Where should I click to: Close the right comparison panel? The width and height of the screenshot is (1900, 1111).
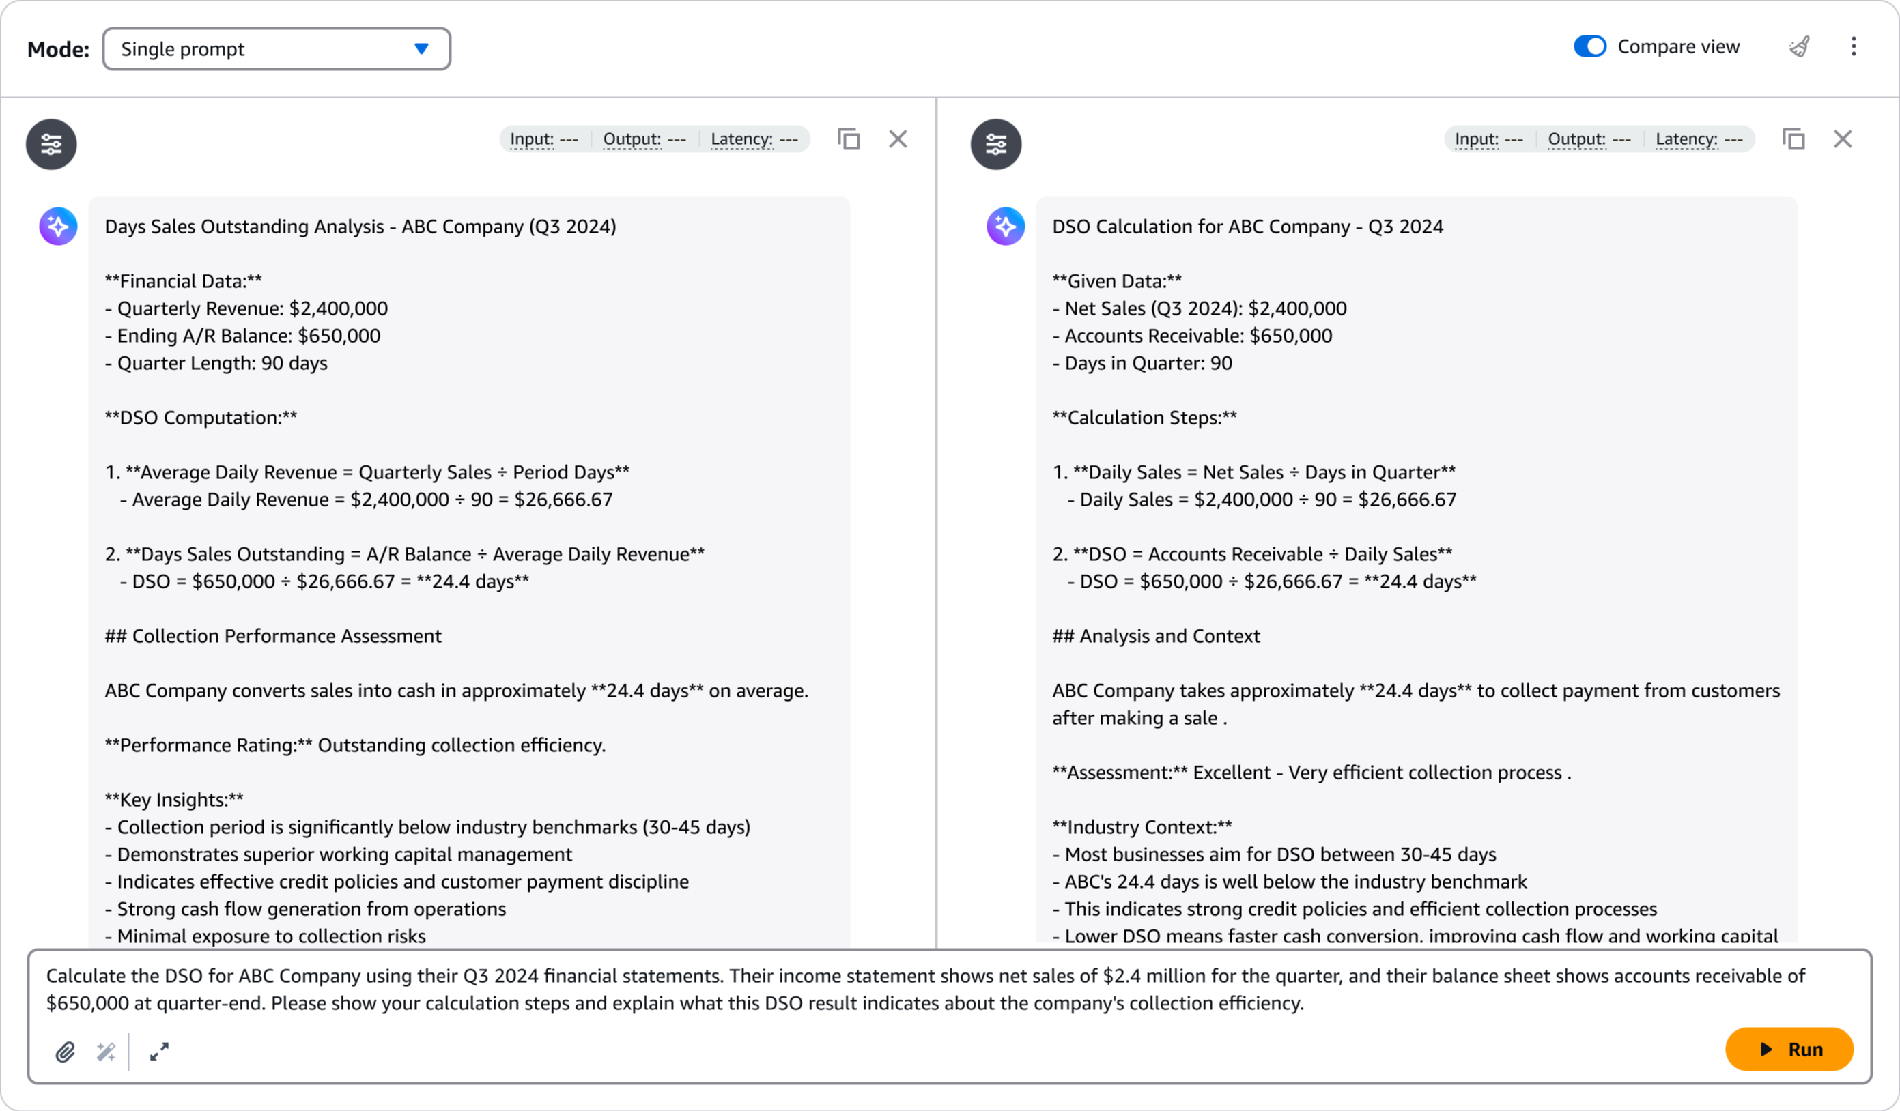[1842, 139]
